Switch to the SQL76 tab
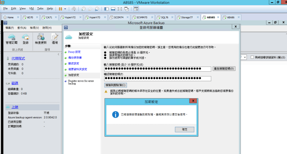Image resolution: width=287 pixels, height=154 pixels. tap(162, 17)
